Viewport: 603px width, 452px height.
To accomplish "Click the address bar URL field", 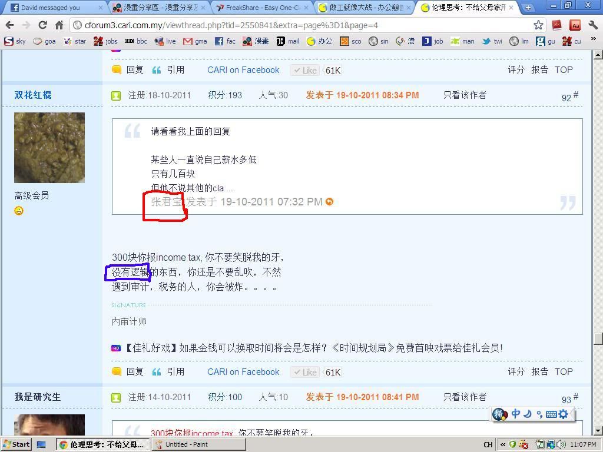I will click(x=294, y=25).
